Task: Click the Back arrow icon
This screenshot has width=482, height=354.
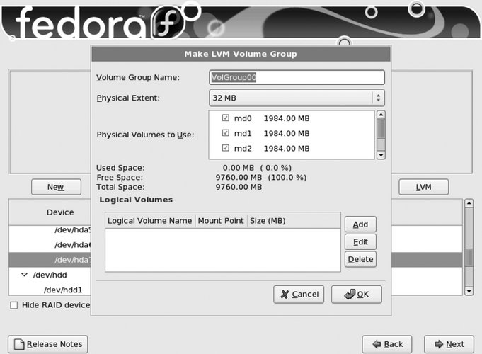Action: coord(376,344)
